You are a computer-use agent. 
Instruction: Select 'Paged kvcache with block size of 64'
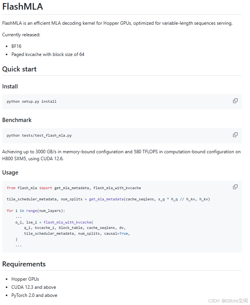(48, 54)
